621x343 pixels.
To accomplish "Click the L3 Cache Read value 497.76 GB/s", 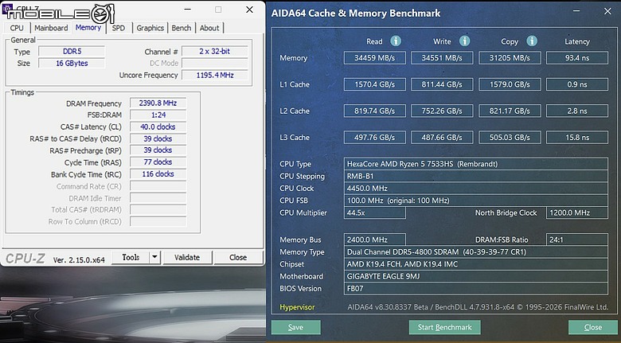I will click(375, 138).
